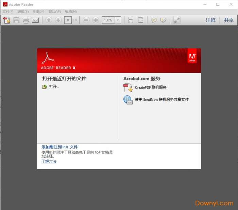The height and width of the screenshot is (210, 238).
Task: Go to previous page arrow
Action: click(49, 20)
